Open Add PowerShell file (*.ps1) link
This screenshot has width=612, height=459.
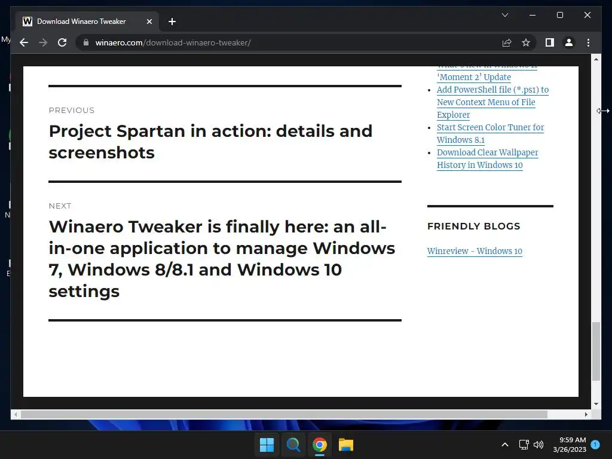(x=492, y=102)
